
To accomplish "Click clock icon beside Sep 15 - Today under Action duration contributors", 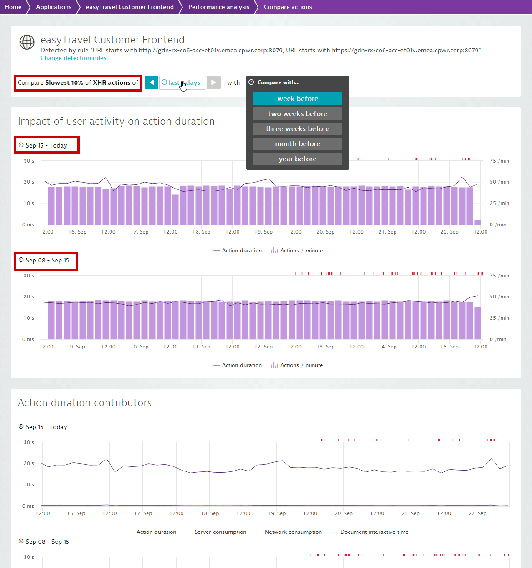I will pyautogui.click(x=21, y=426).
